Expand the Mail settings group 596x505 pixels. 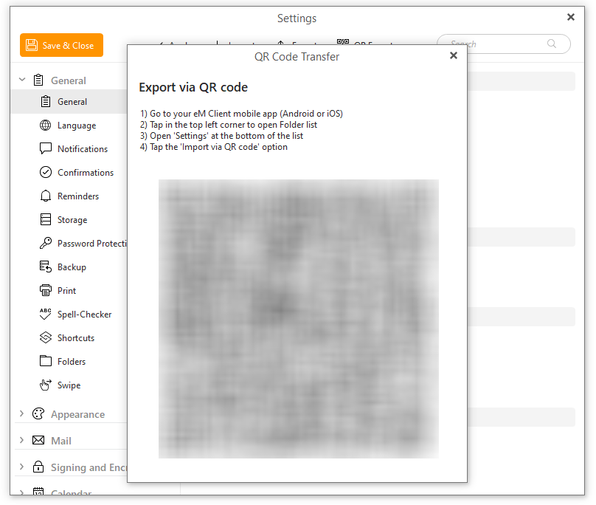[21, 440]
